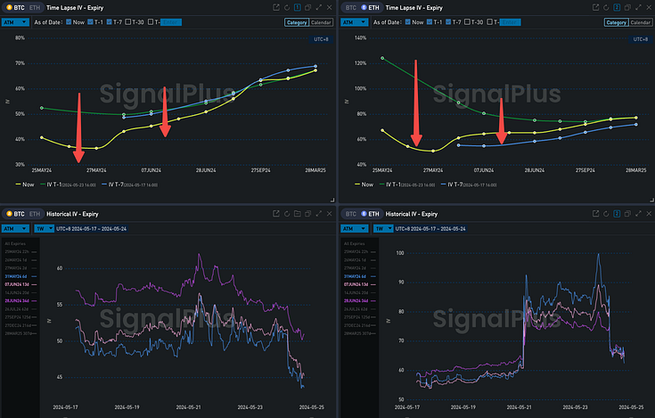This screenshot has height=418, width=655.
Task: Select Calendar view in ETH Time Lapse panel
Action: pyautogui.click(x=640, y=22)
